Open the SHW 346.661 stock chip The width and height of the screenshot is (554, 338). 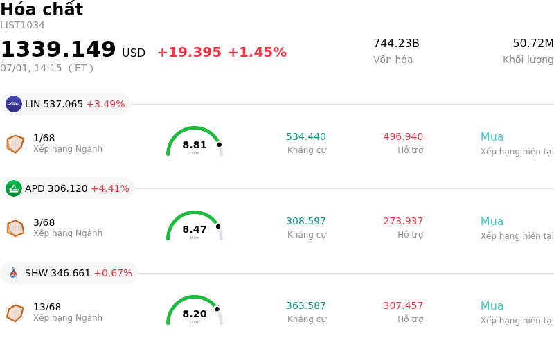click(x=69, y=273)
